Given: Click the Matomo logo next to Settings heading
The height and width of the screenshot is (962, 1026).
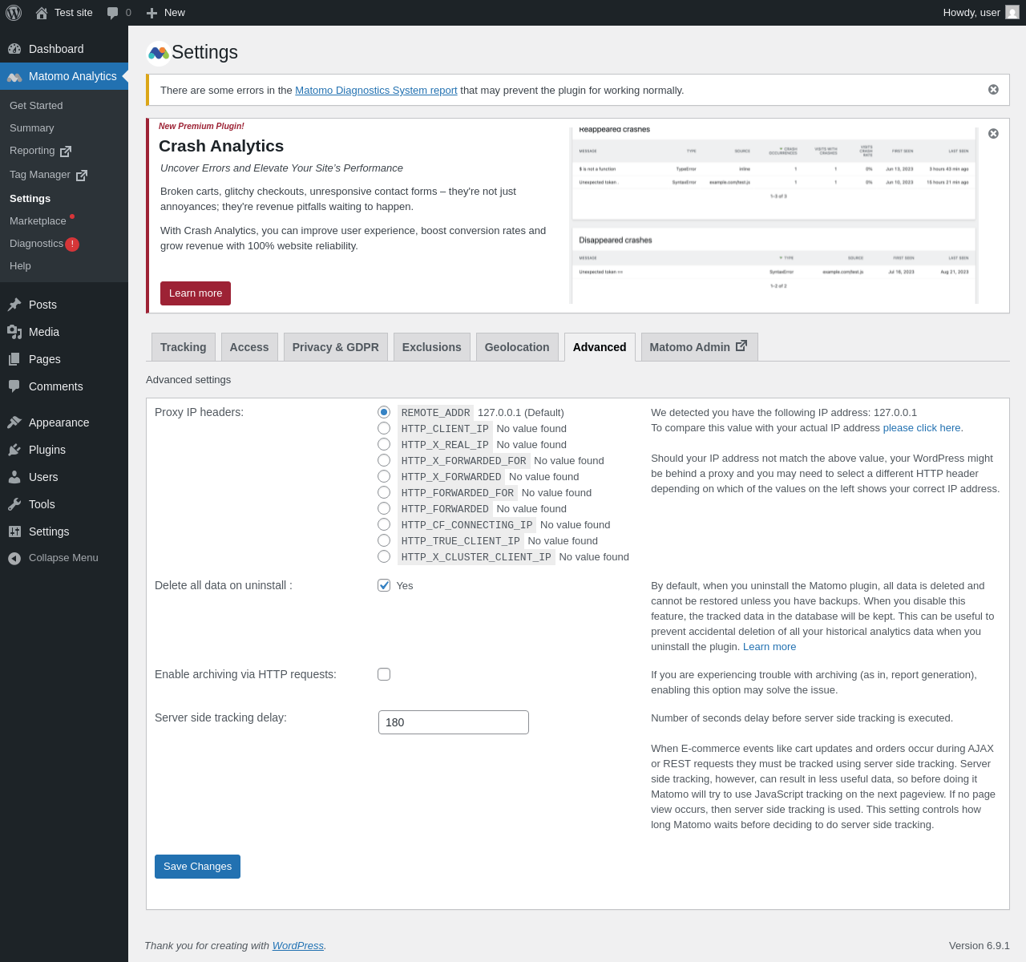Looking at the screenshot, I should pyautogui.click(x=159, y=53).
